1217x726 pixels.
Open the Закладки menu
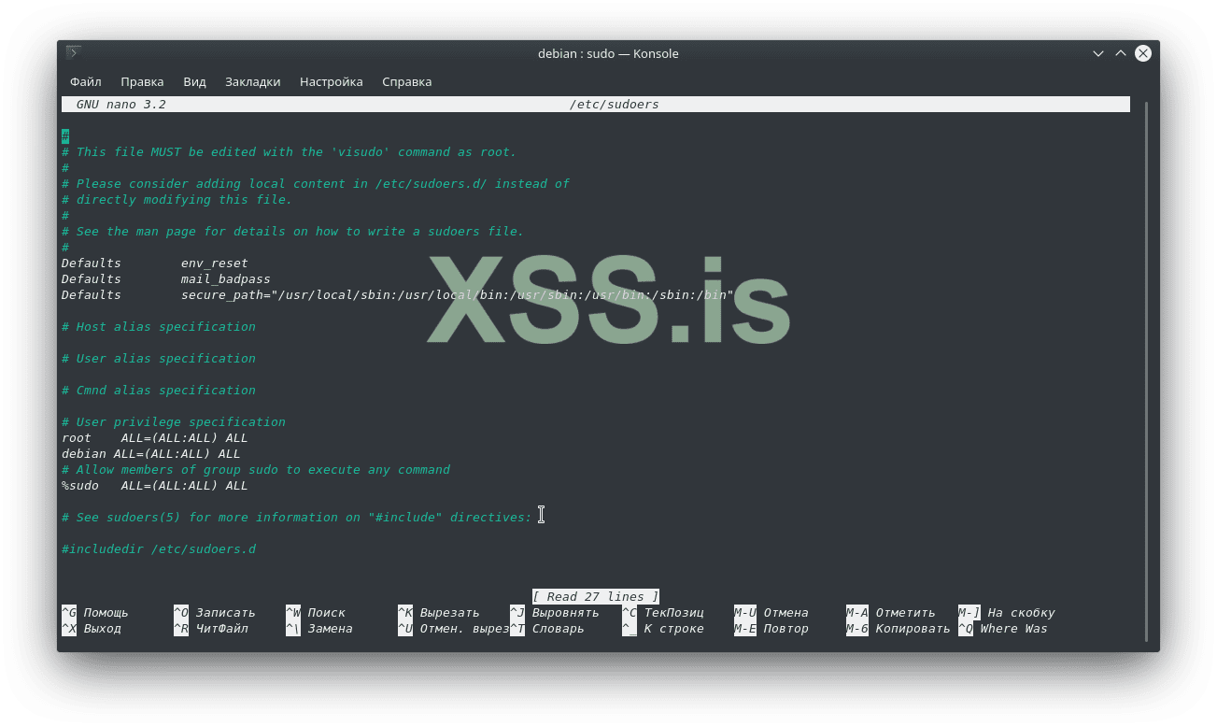252,81
